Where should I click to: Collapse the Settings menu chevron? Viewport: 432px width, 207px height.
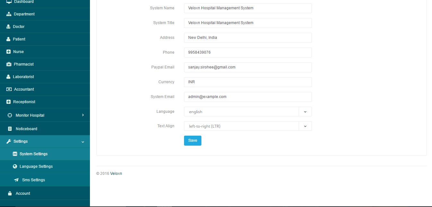click(x=83, y=142)
